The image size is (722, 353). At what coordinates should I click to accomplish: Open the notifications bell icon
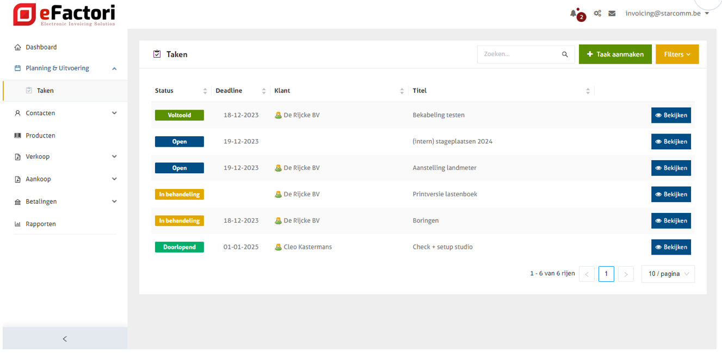tap(573, 14)
